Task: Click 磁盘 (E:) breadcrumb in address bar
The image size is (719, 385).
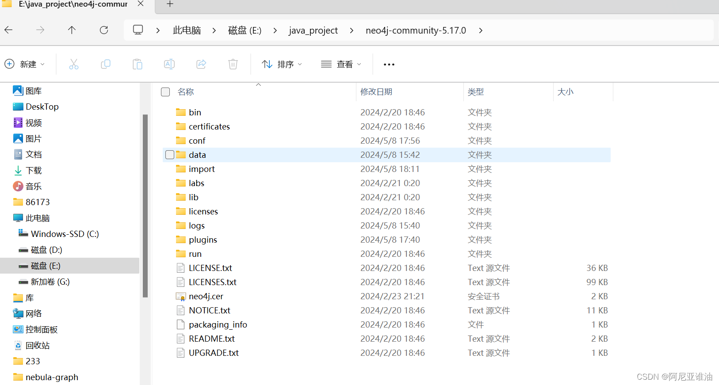Action: 245,30
